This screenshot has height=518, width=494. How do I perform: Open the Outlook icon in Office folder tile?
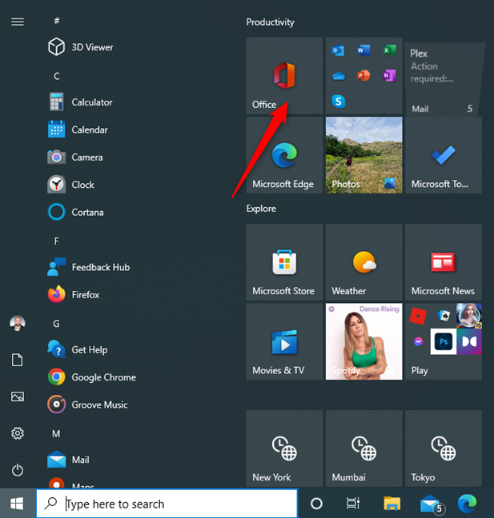[338, 50]
